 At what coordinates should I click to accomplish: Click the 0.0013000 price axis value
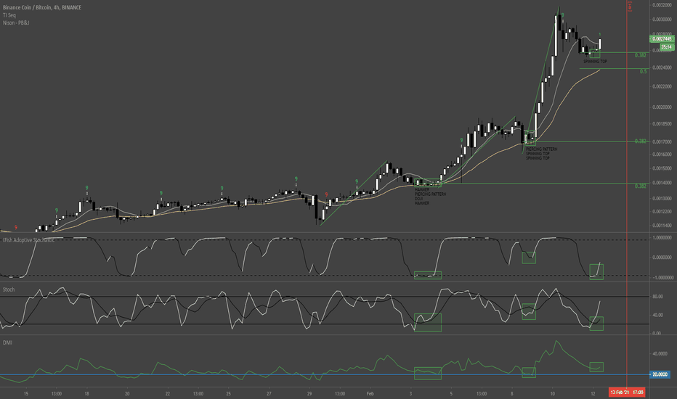click(x=662, y=199)
